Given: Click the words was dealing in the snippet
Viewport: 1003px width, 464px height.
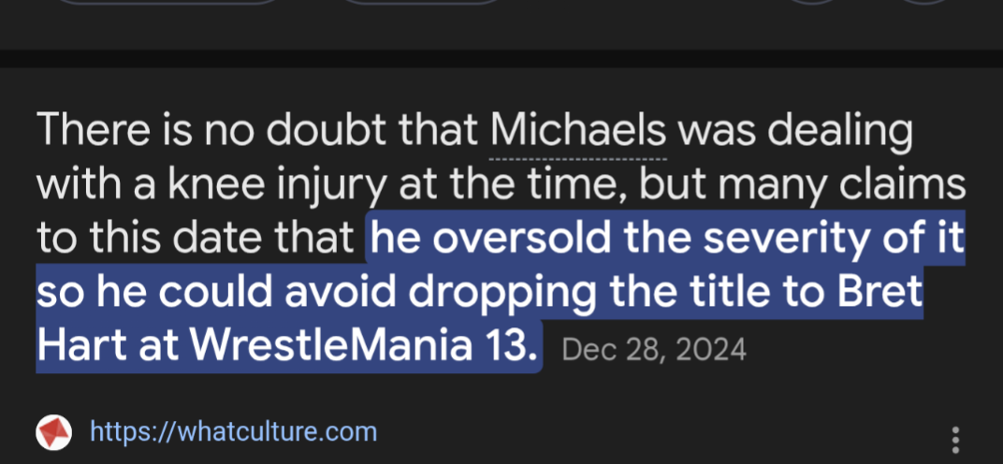Looking at the screenshot, I should (x=795, y=131).
